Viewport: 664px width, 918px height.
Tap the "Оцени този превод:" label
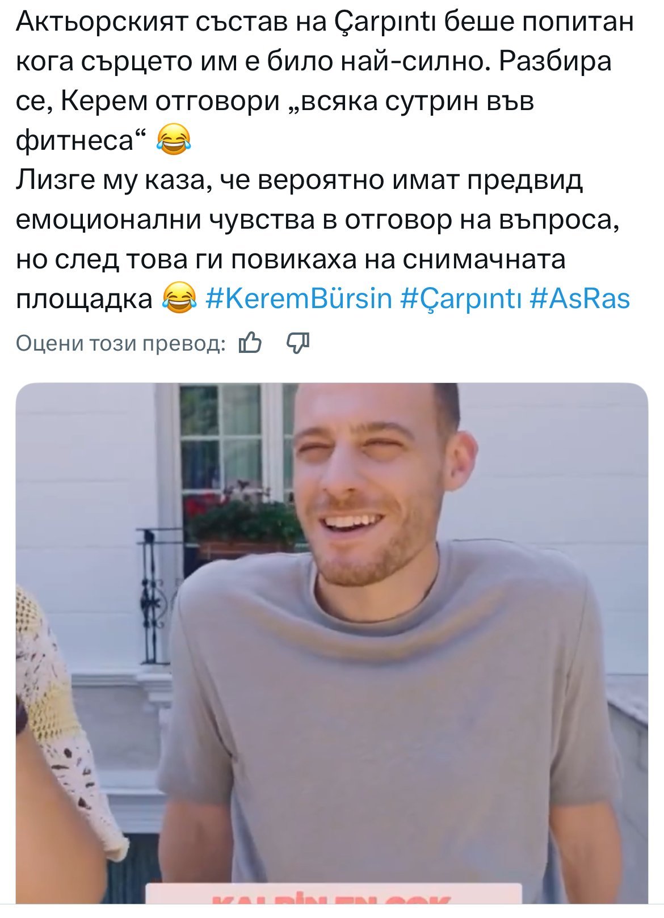(x=120, y=343)
